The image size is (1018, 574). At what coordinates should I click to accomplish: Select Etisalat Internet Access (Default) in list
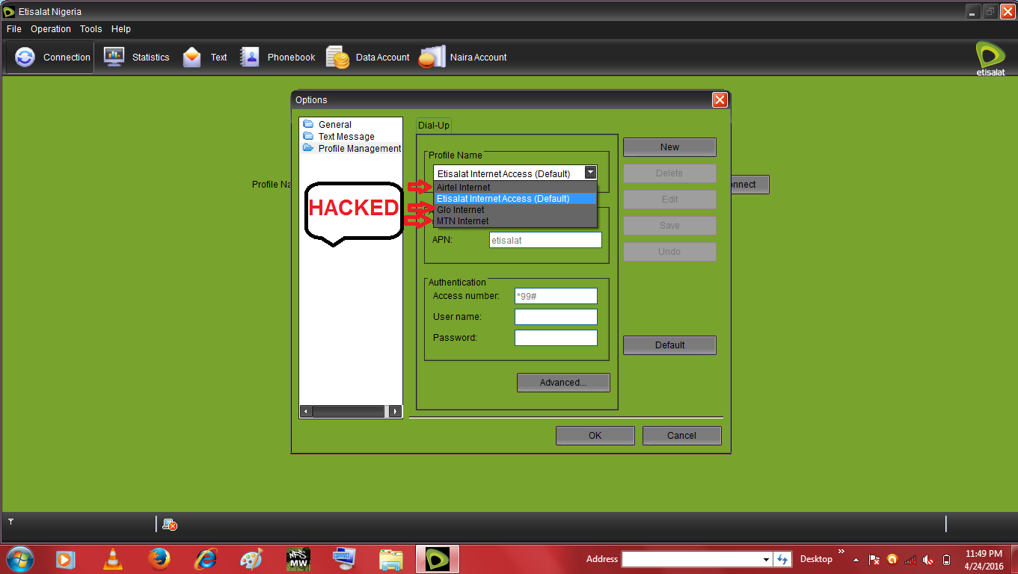click(515, 199)
